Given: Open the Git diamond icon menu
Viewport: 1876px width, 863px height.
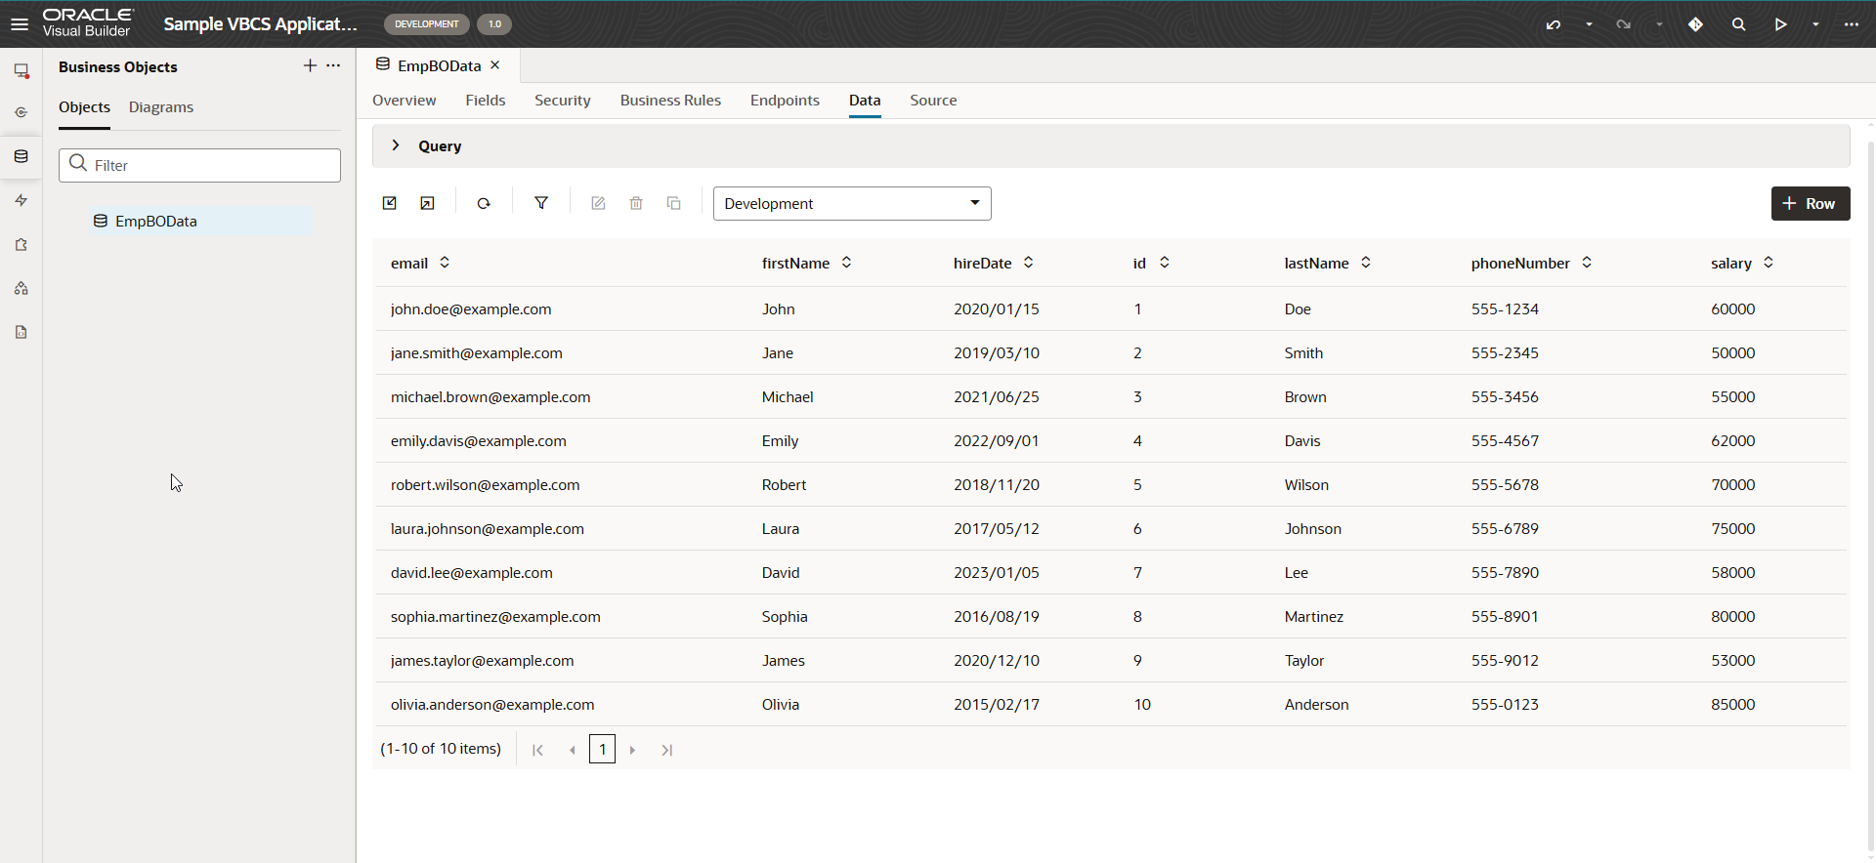Looking at the screenshot, I should point(1695,24).
